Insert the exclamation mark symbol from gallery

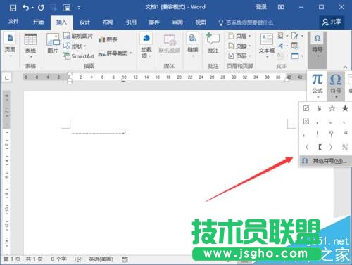click(318, 134)
